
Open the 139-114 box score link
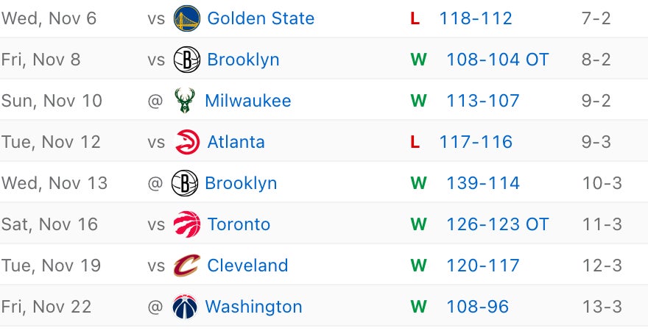click(x=483, y=183)
